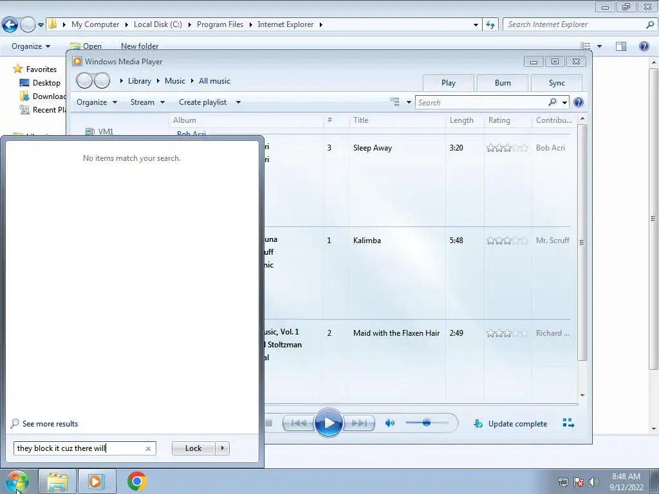Click the View options icon in Media Player

tap(394, 102)
